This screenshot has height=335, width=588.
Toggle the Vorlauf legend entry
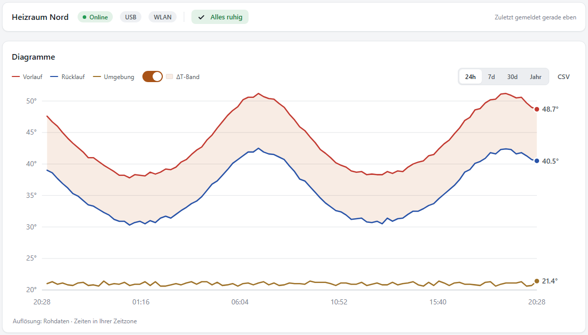point(27,77)
